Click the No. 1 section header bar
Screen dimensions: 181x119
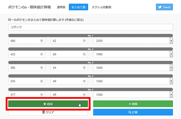(x=90, y=35)
